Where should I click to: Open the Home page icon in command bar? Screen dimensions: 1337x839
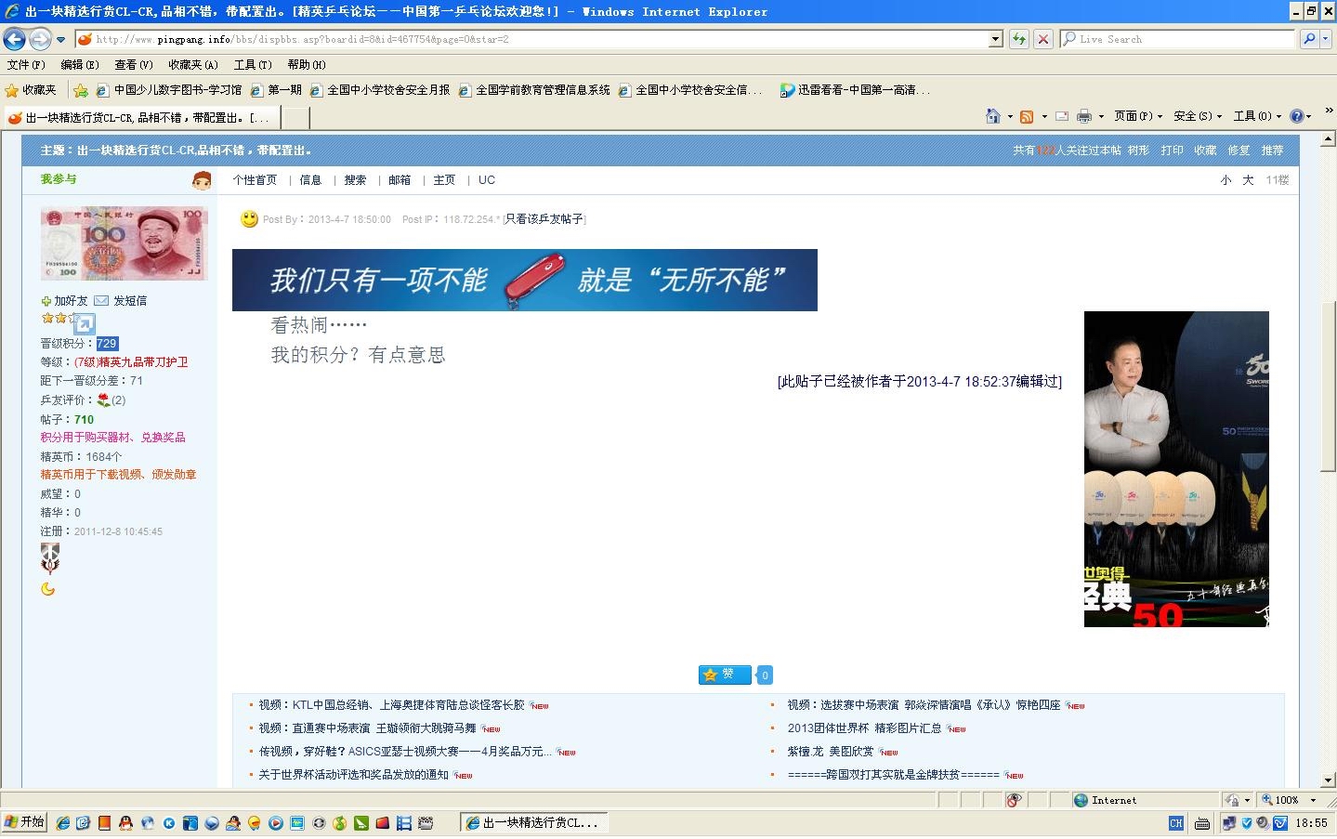pos(993,116)
